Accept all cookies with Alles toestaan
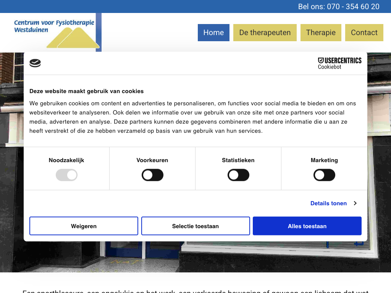The height and width of the screenshot is (293, 391). click(x=307, y=226)
